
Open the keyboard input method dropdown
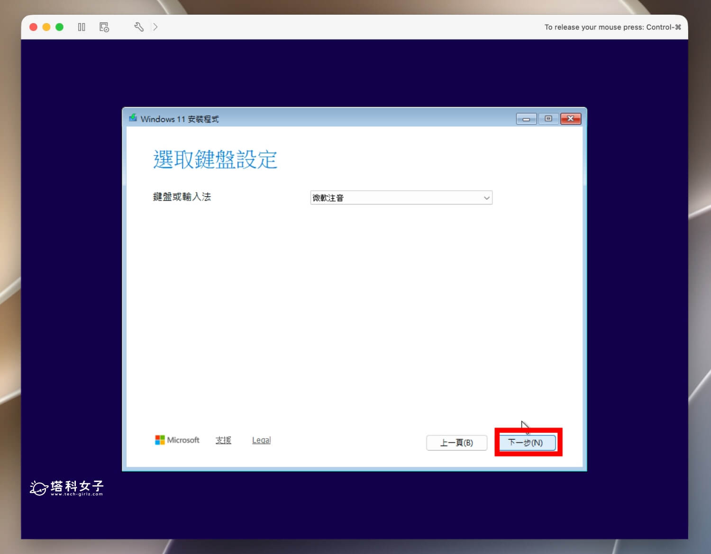pyautogui.click(x=401, y=197)
